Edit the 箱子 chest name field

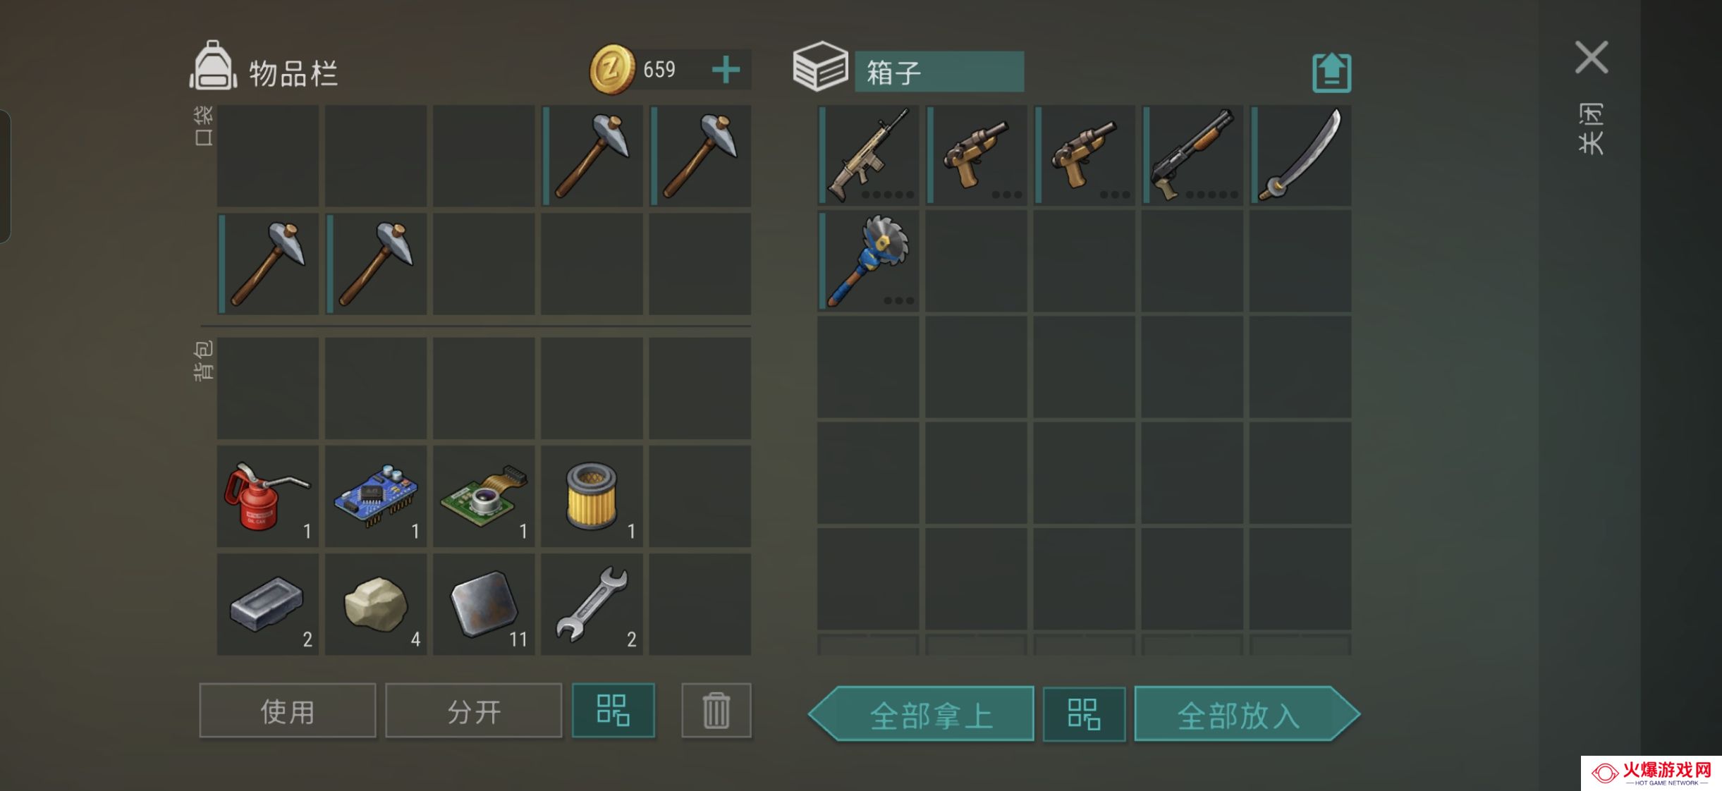pos(939,72)
